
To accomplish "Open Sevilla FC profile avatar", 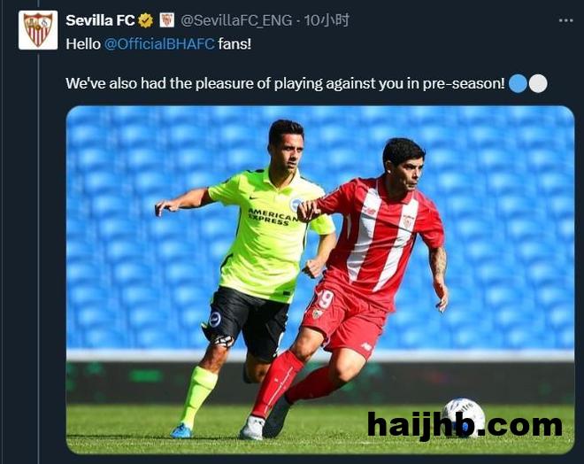I will click(38, 30).
